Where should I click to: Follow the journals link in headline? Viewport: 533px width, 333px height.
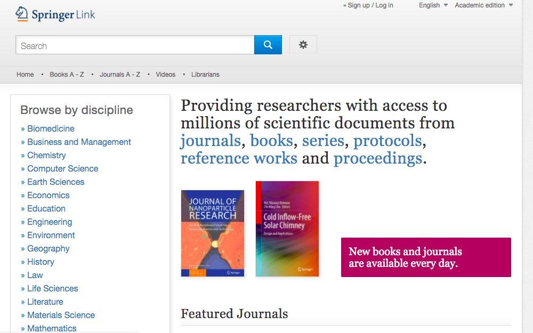coord(211,141)
